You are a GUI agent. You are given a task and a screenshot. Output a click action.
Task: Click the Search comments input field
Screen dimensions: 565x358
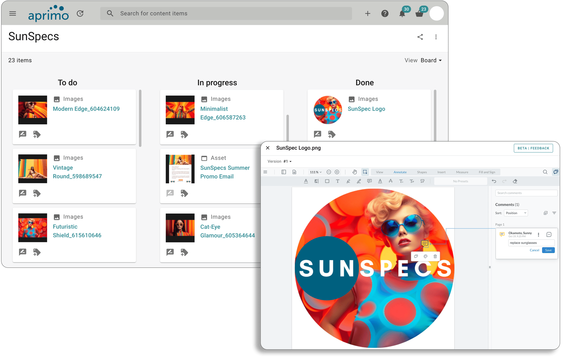pyautogui.click(x=526, y=193)
